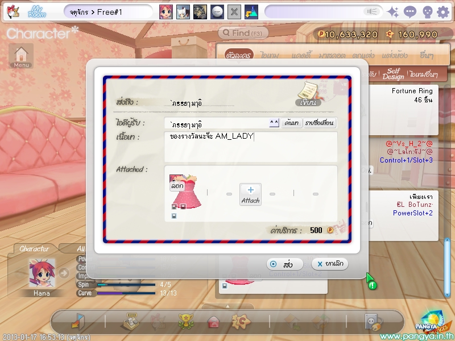Image resolution: width=455 pixels, height=341 pixels.
Task: Cancel the mail with ยกเลิก button
Action: coord(330,264)
